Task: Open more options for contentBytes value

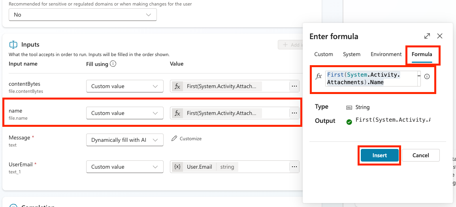Action: click(x=294, y=86)
